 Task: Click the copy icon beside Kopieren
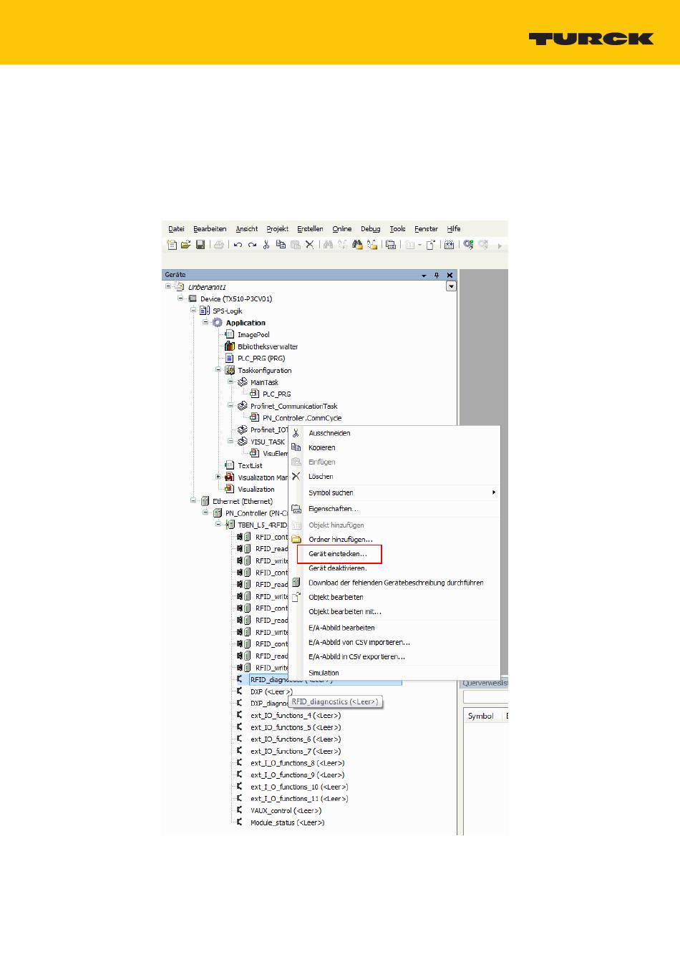296,447
